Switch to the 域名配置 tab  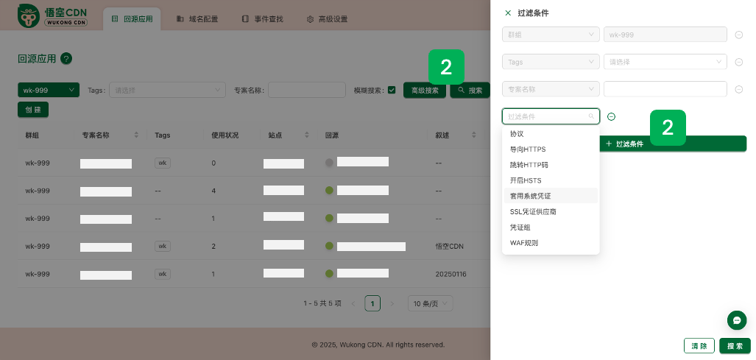click(x=197, y=18)
